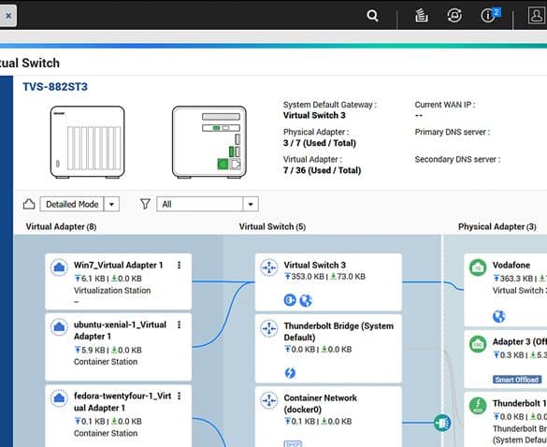Open the search magnifier in top bar
This screenshot has width=547, height=447.
coord(372,15)
